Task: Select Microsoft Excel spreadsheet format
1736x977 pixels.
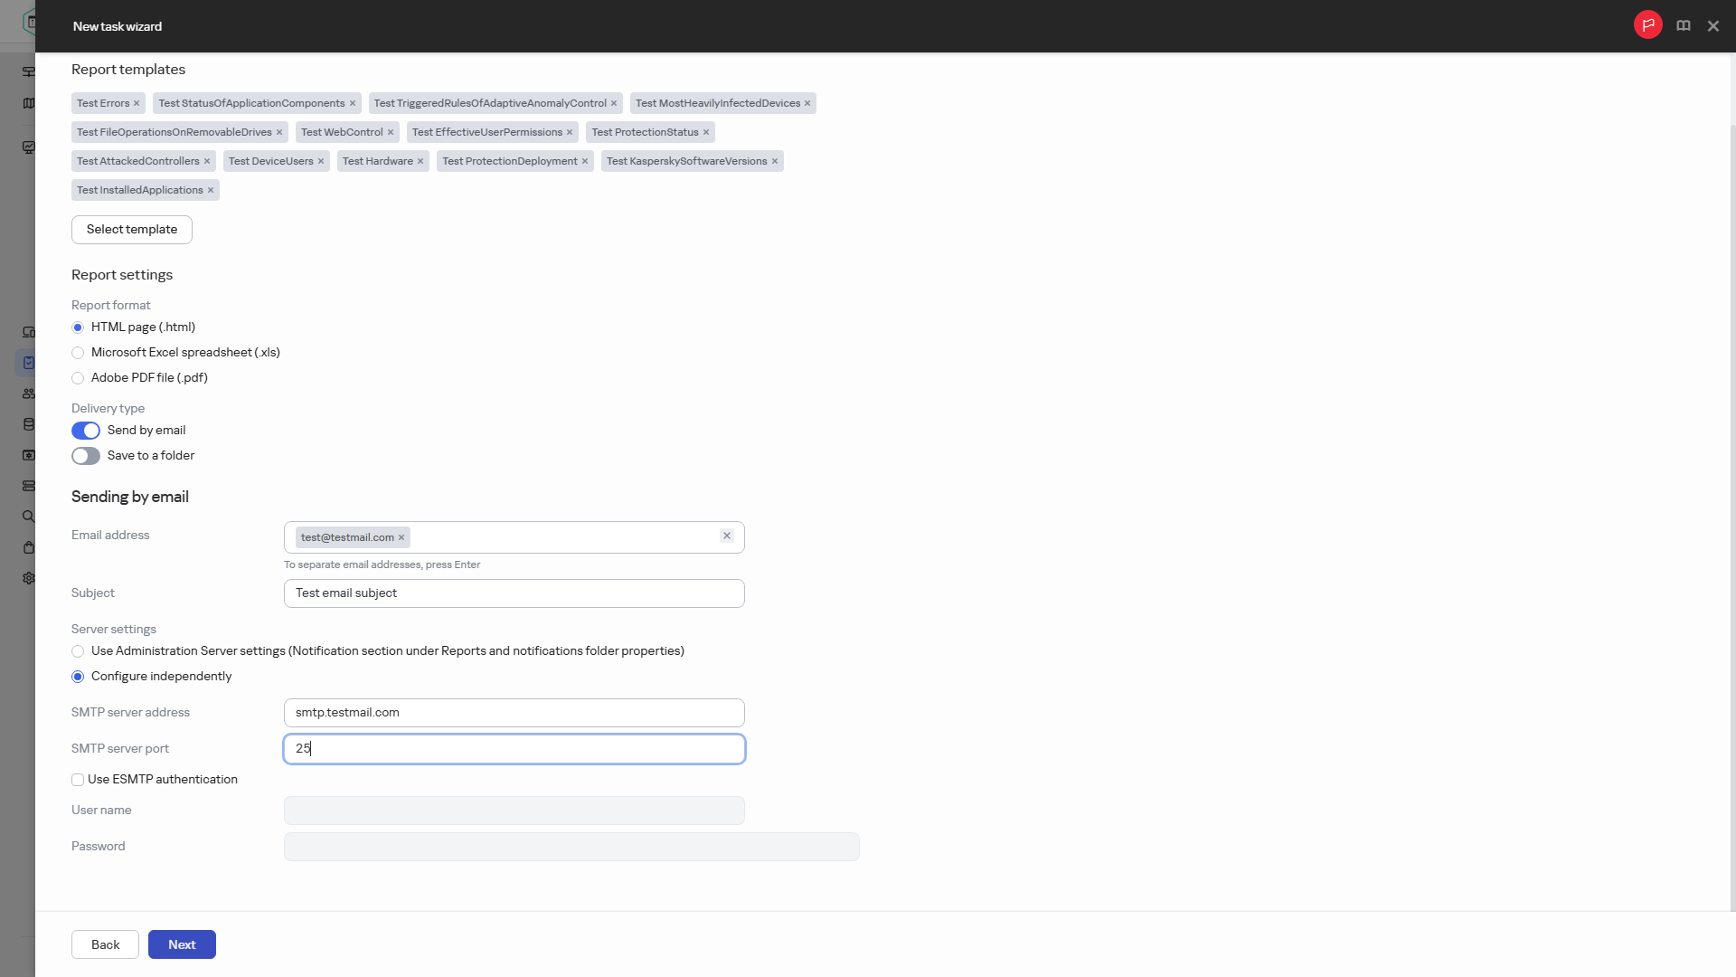Action: click(78, 353)
